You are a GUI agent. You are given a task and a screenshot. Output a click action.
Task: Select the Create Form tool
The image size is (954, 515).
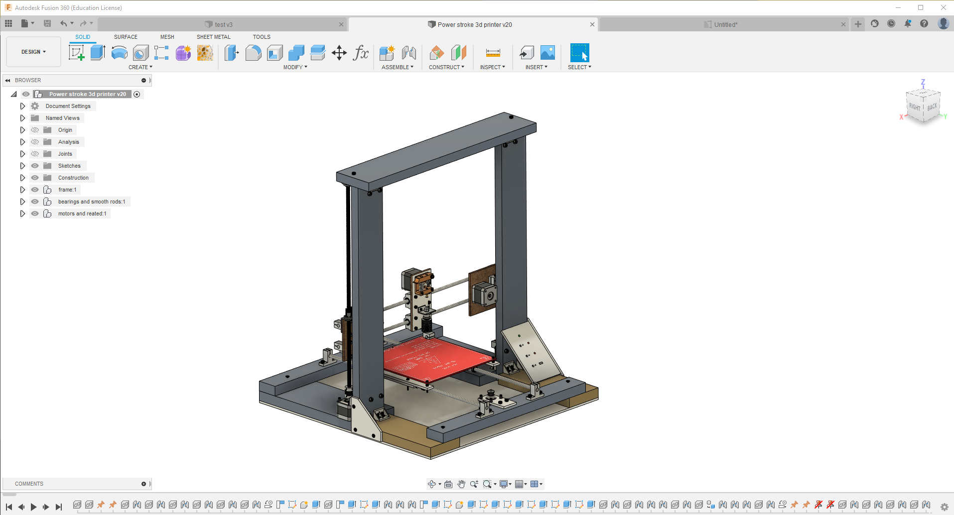[x=183, y=53]
